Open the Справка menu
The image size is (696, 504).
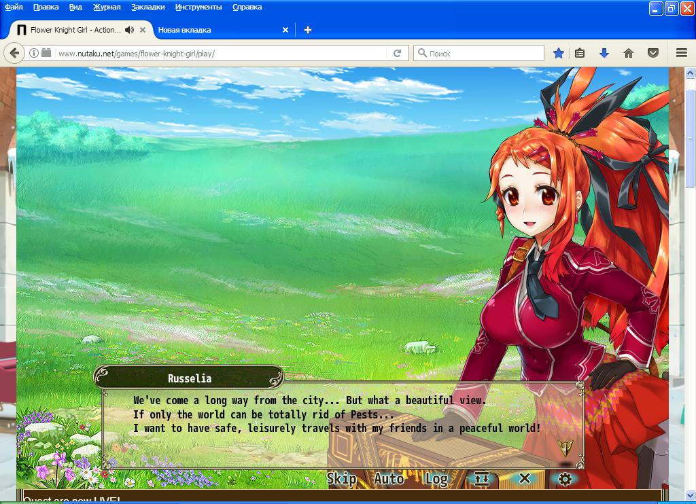click(247, 7)
